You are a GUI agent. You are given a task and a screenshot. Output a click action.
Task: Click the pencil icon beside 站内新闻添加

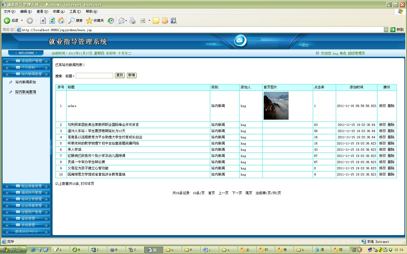(x=10, y=82)
